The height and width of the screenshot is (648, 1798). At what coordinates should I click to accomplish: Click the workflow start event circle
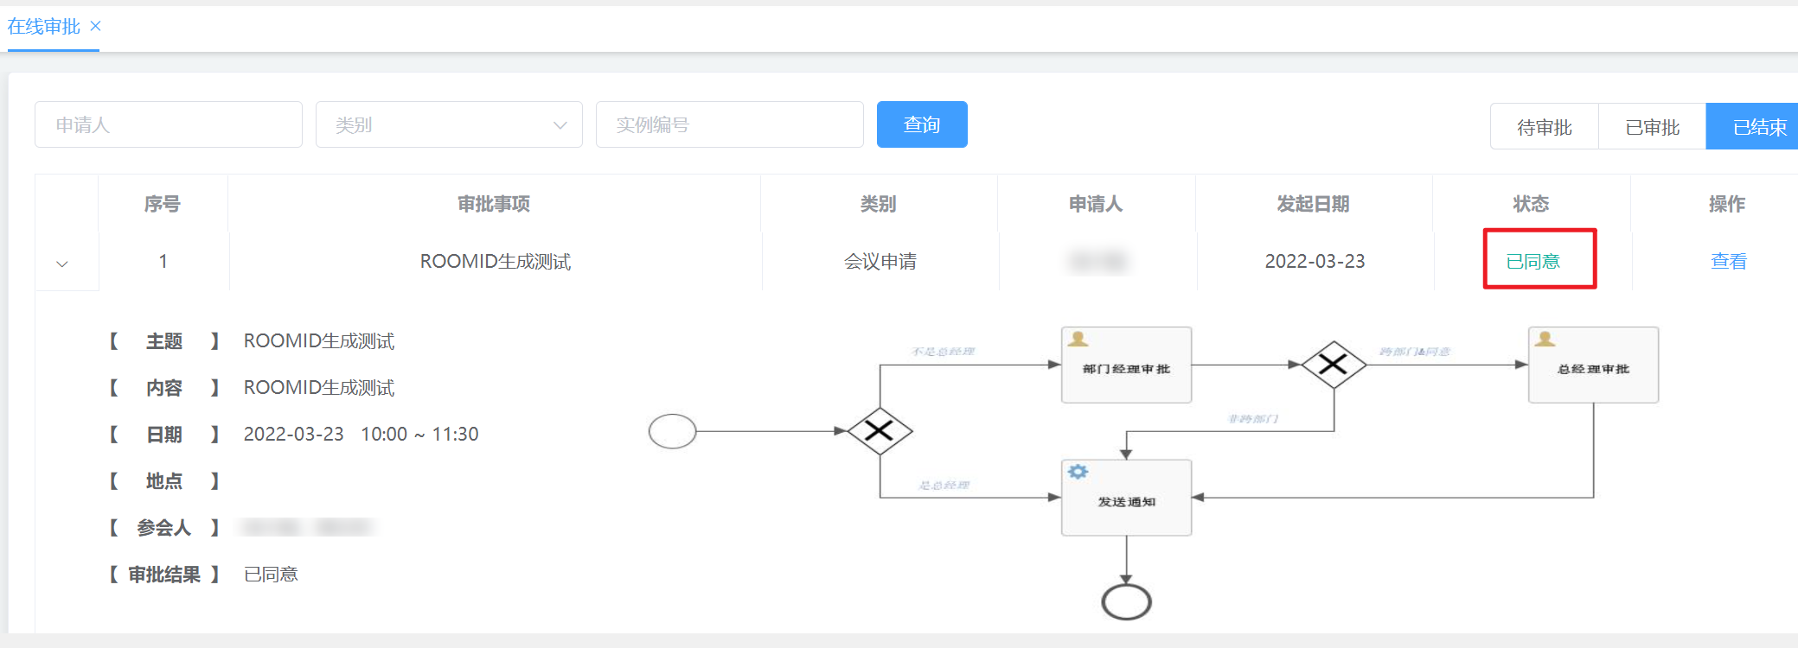[x=672, y=431]
